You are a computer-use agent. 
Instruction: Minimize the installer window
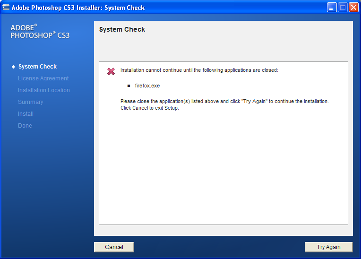click(x=332, y=8)
